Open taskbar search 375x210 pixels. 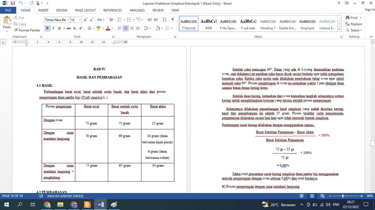click(x=20, y=205)
